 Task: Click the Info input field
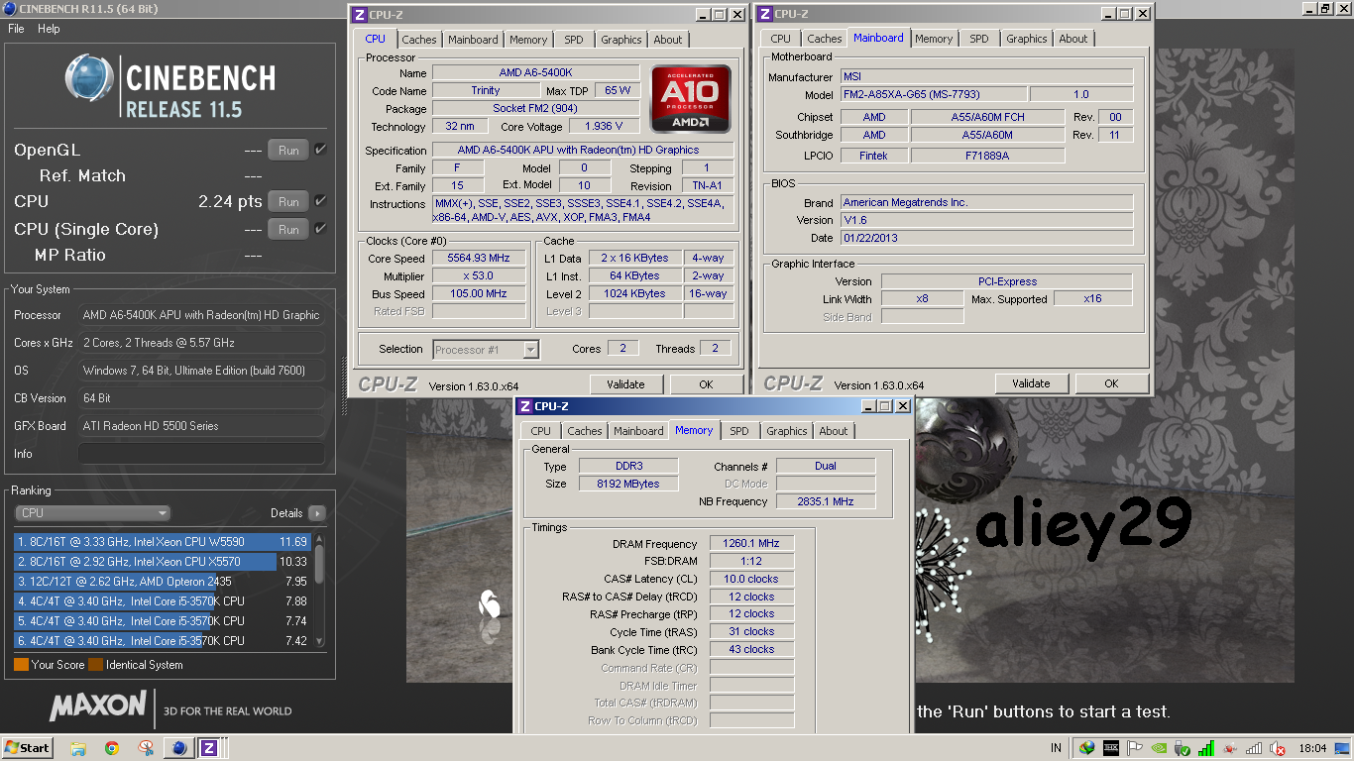[202, 454]
